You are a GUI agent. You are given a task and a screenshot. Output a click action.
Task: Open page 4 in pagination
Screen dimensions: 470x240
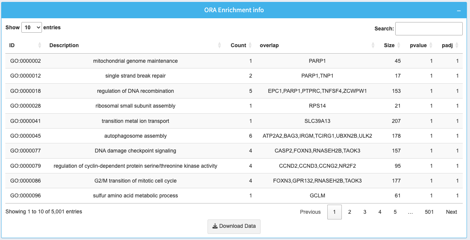point(380,212)
